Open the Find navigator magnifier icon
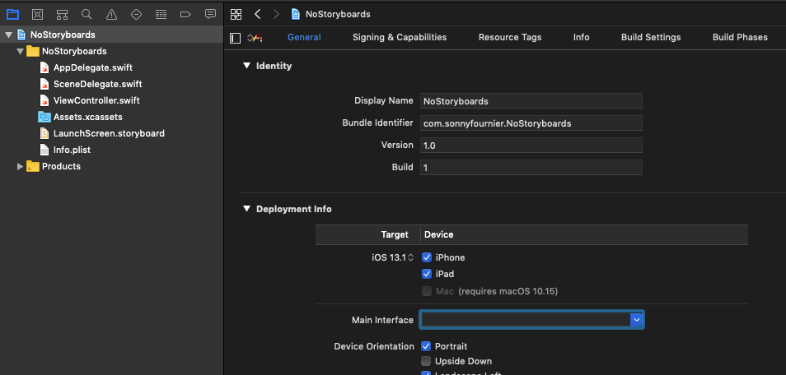 click(x=87, y=14)
